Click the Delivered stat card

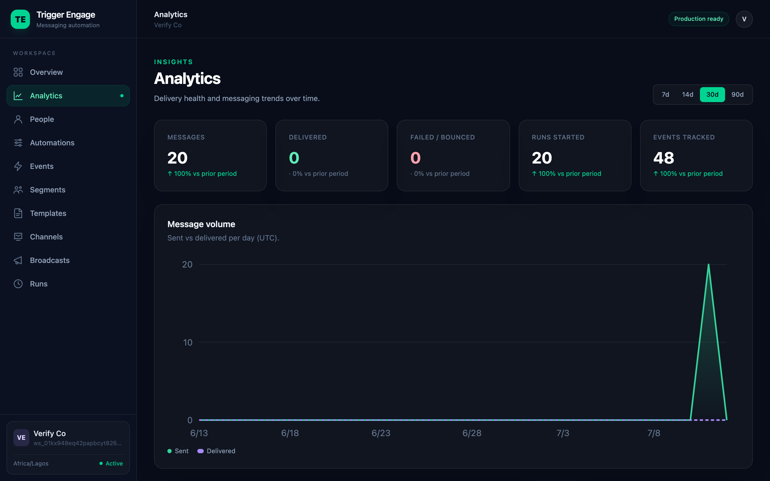[x=332, y=156]
